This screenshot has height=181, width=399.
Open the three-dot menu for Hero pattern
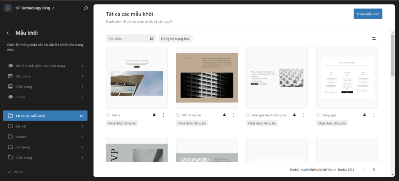[163, 115]
